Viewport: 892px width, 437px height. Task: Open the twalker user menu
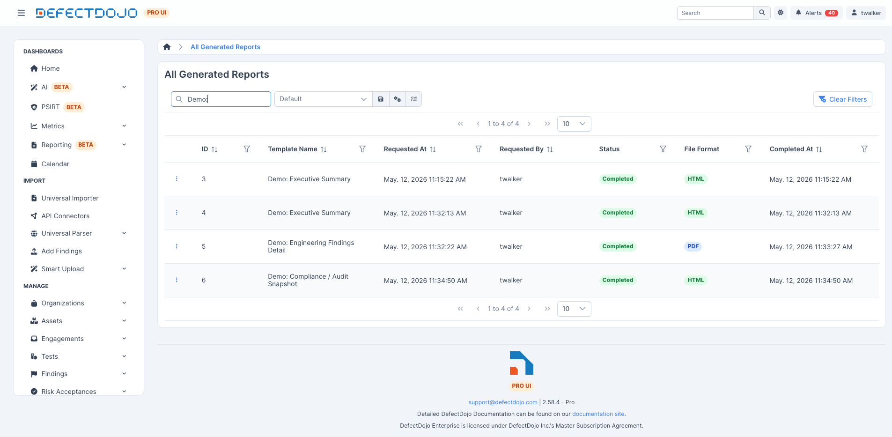pyautogui.click(x=866, y=13)
